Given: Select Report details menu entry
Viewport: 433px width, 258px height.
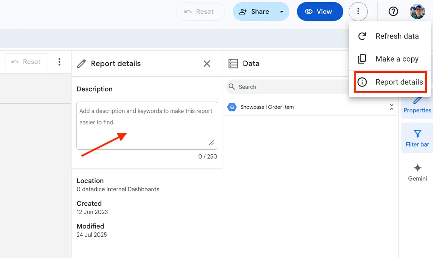Looking at the screenshot, I should [390, 82].
